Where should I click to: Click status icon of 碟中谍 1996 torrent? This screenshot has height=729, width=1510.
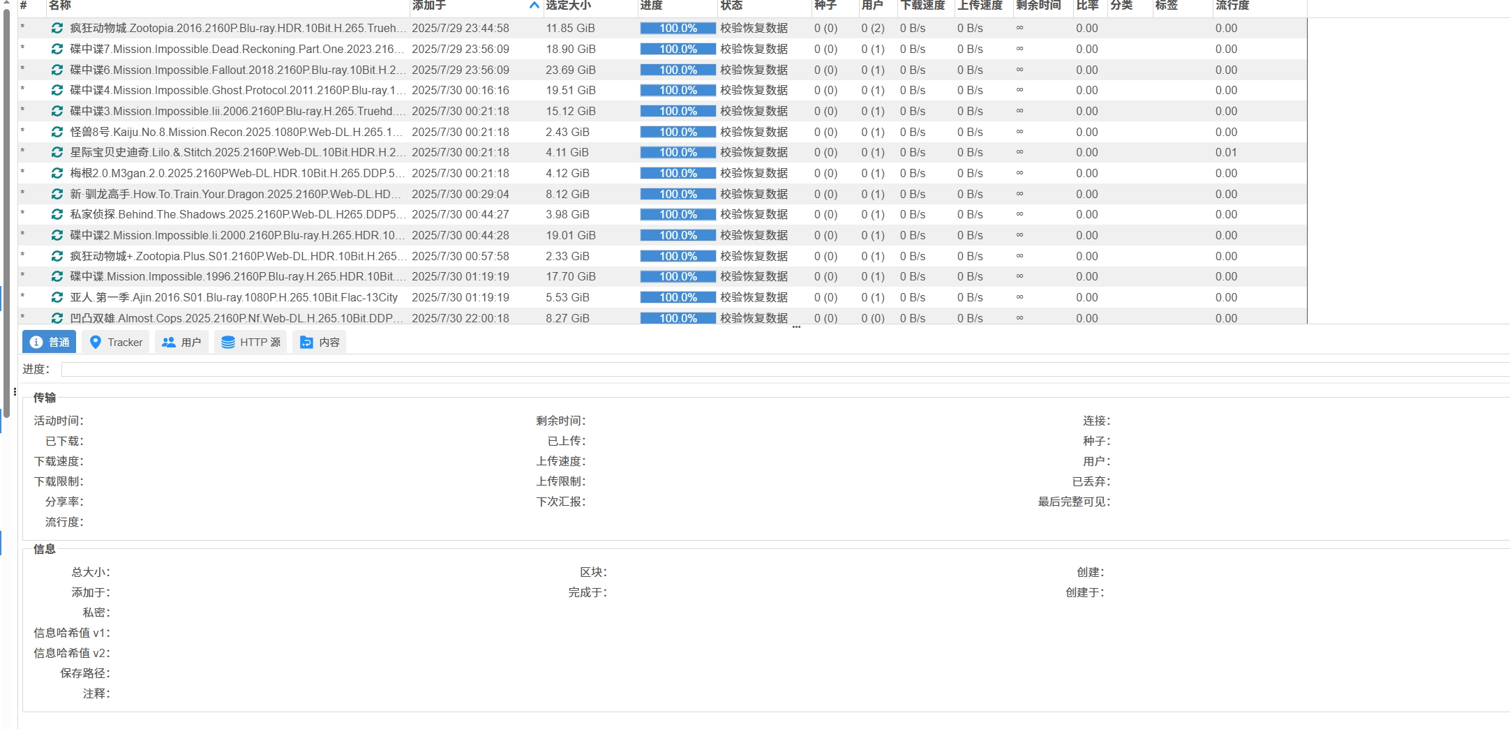pyautogui.click(x=57, y=276)
